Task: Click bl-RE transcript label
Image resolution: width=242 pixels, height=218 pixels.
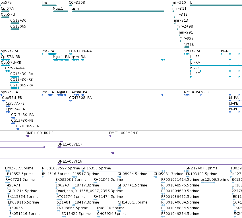Action: click(195, 74)
